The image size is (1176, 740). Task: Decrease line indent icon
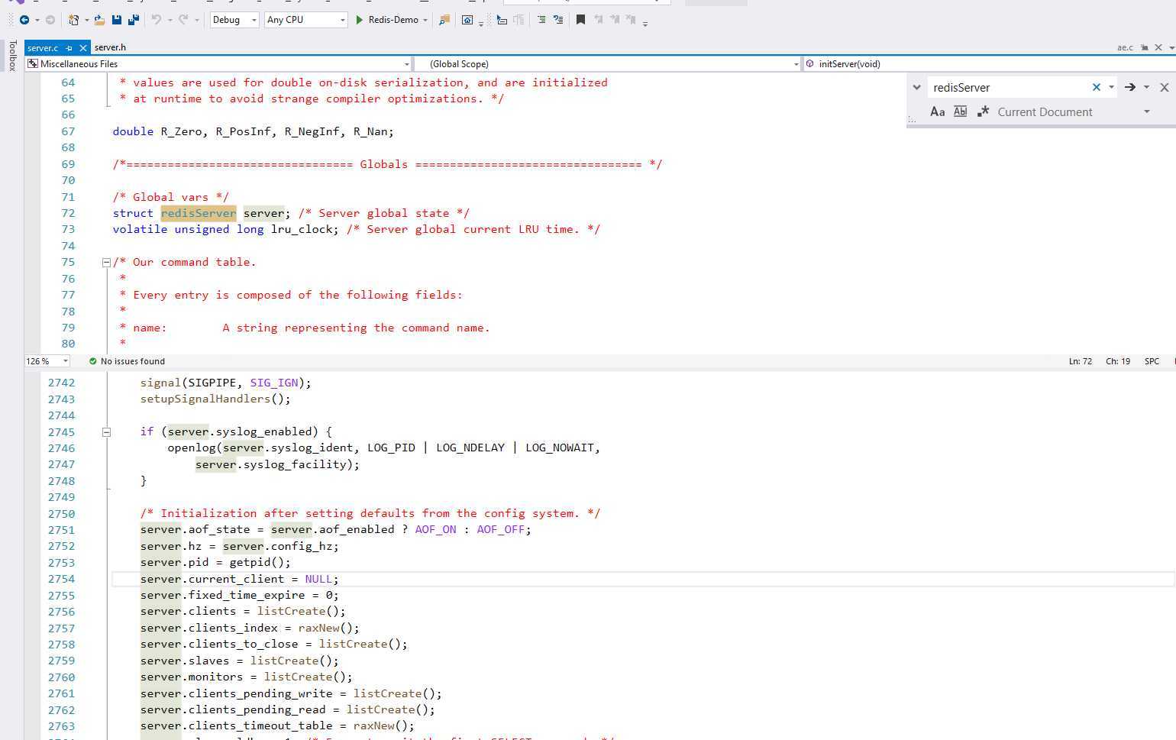click(541, 20)
